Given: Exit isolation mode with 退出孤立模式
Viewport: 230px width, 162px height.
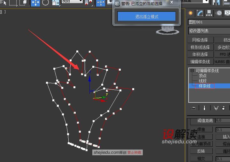Looking at the screenshot, I should pos(147,16).
